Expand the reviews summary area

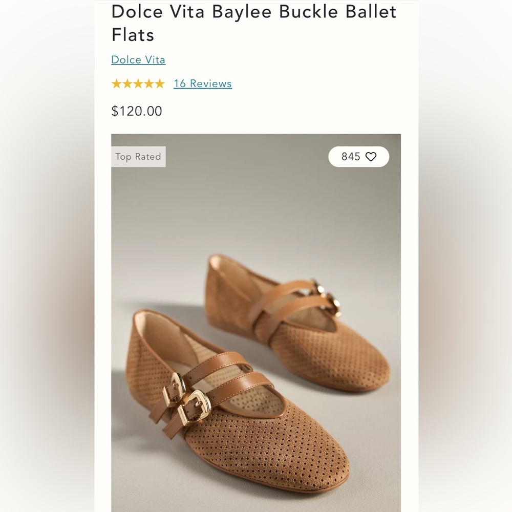tap(202, 83)
